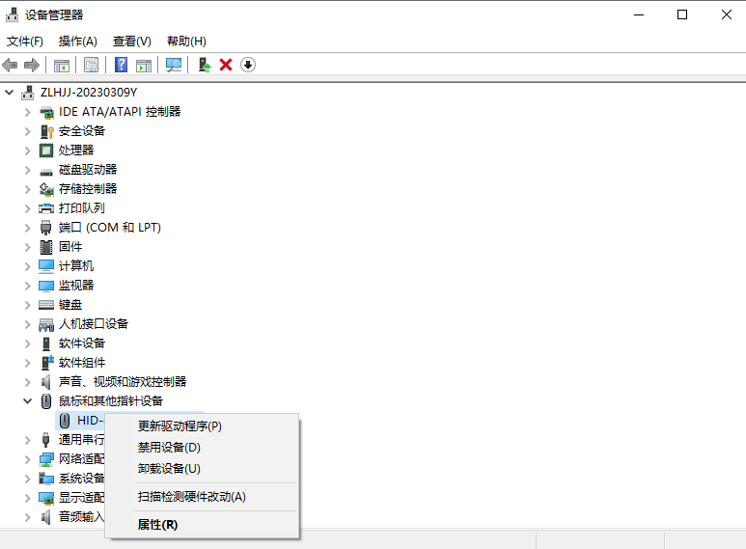Click the Back arrow toolbar icon

(10, 65)
